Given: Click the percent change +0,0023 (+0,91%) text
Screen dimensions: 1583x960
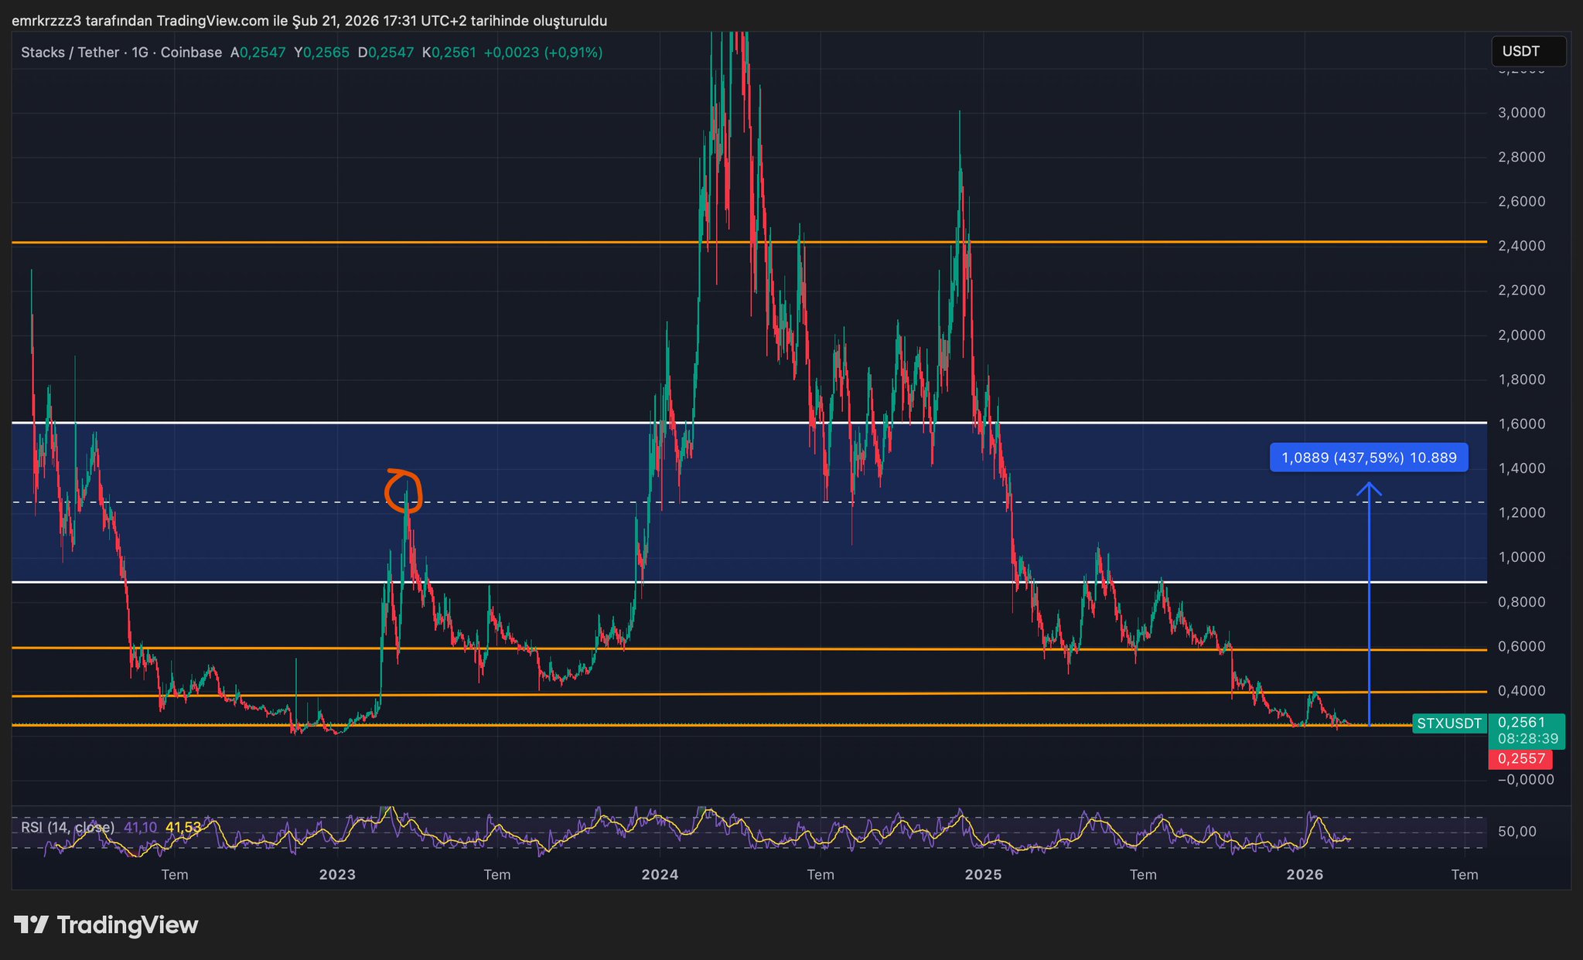Looking at the screenshot, I should coord(542,53).
